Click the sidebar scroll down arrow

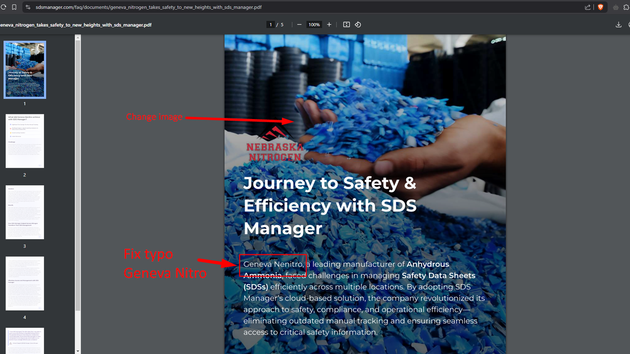78,350
